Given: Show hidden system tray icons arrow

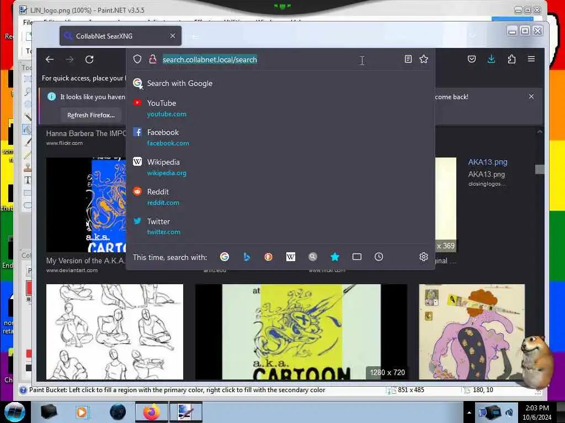Looking at the screenshot, I should [469, 413].
